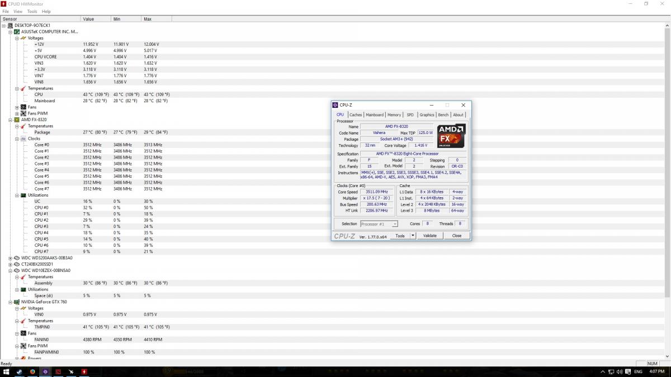The width and height of the screenshot is (671, 377).
Task: Click the Max column header
Action: point(157,19)
